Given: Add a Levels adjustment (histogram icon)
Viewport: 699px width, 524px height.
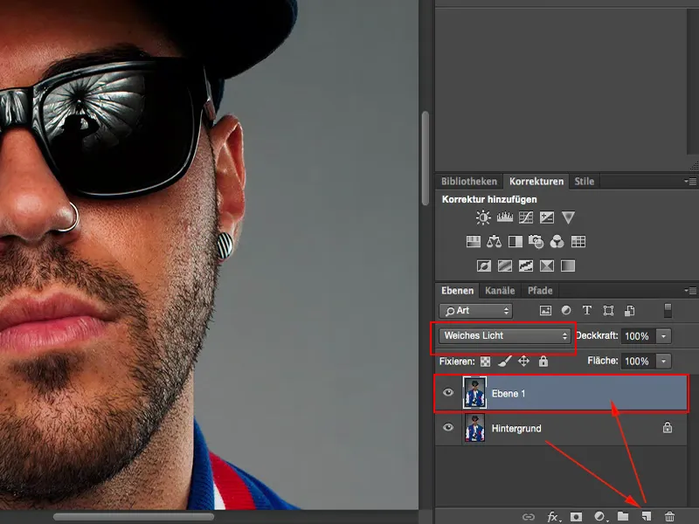Looking at the screenshot, I should point(505,217).
